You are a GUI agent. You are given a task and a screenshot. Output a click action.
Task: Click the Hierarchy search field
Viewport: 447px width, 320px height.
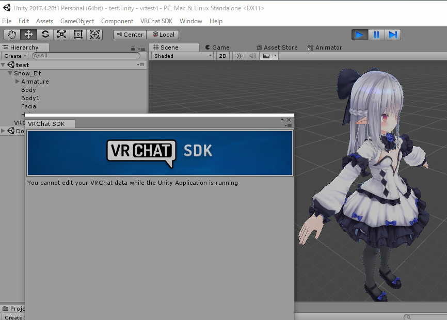(x=86, y=56)
